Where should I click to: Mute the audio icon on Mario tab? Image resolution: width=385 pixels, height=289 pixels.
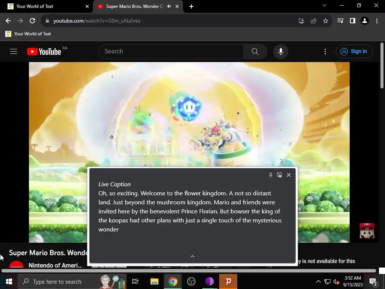point(169,6)
